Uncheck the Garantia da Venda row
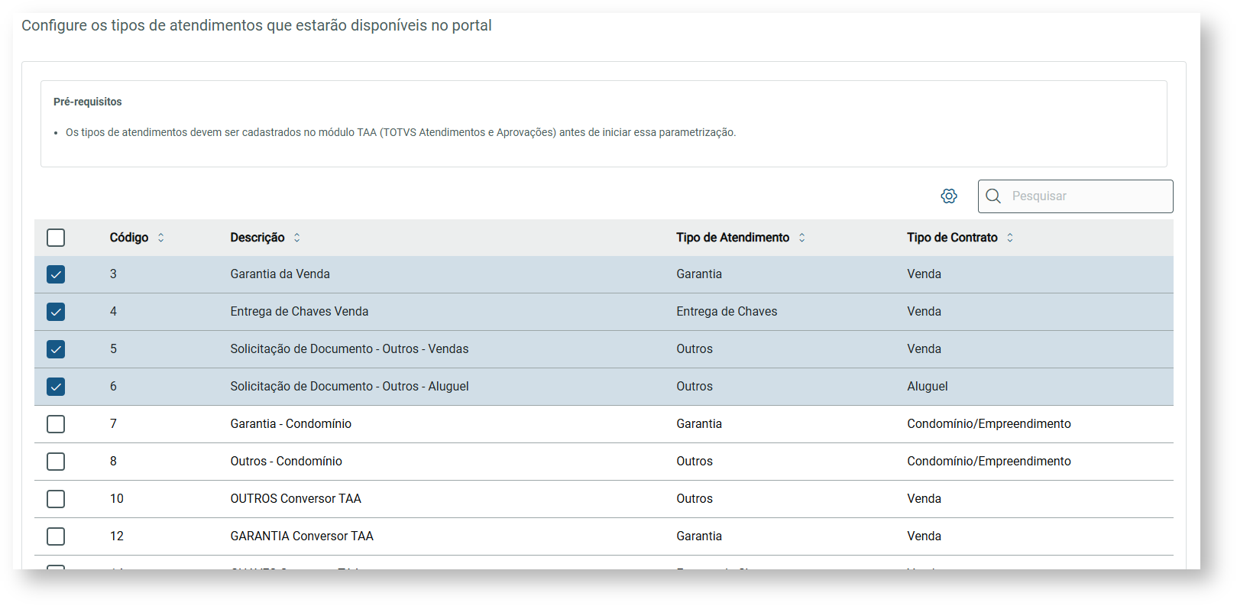This screenshot has height=606, width=1237. point(56,274)
